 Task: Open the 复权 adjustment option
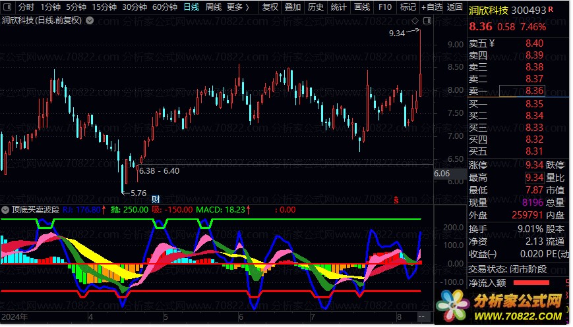click(270, 7)
